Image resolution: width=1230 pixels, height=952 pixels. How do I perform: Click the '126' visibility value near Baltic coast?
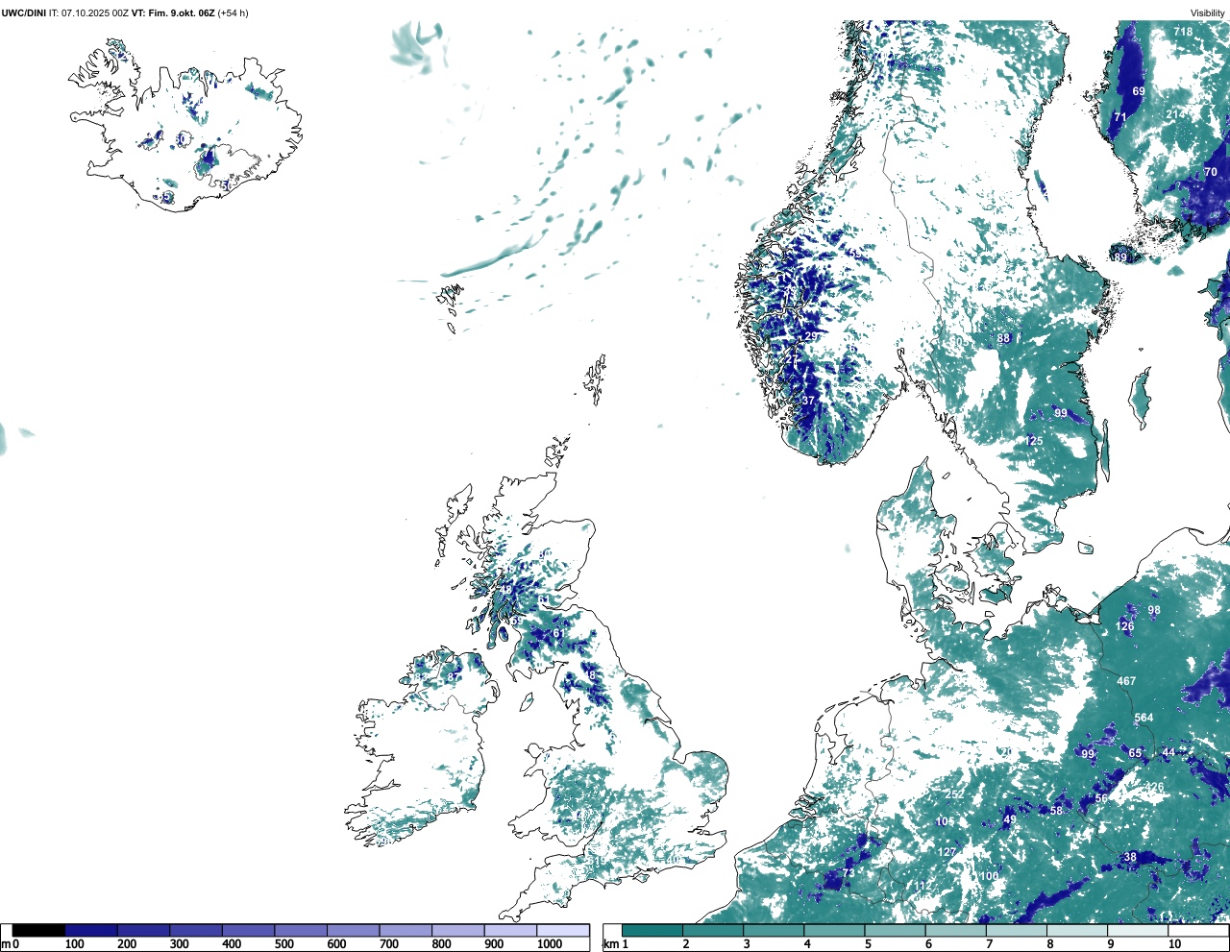click(1124, 626)
